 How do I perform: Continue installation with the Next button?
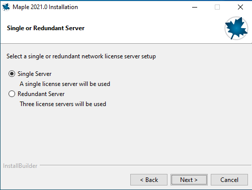pyautogui.click(x=189, y=180)
